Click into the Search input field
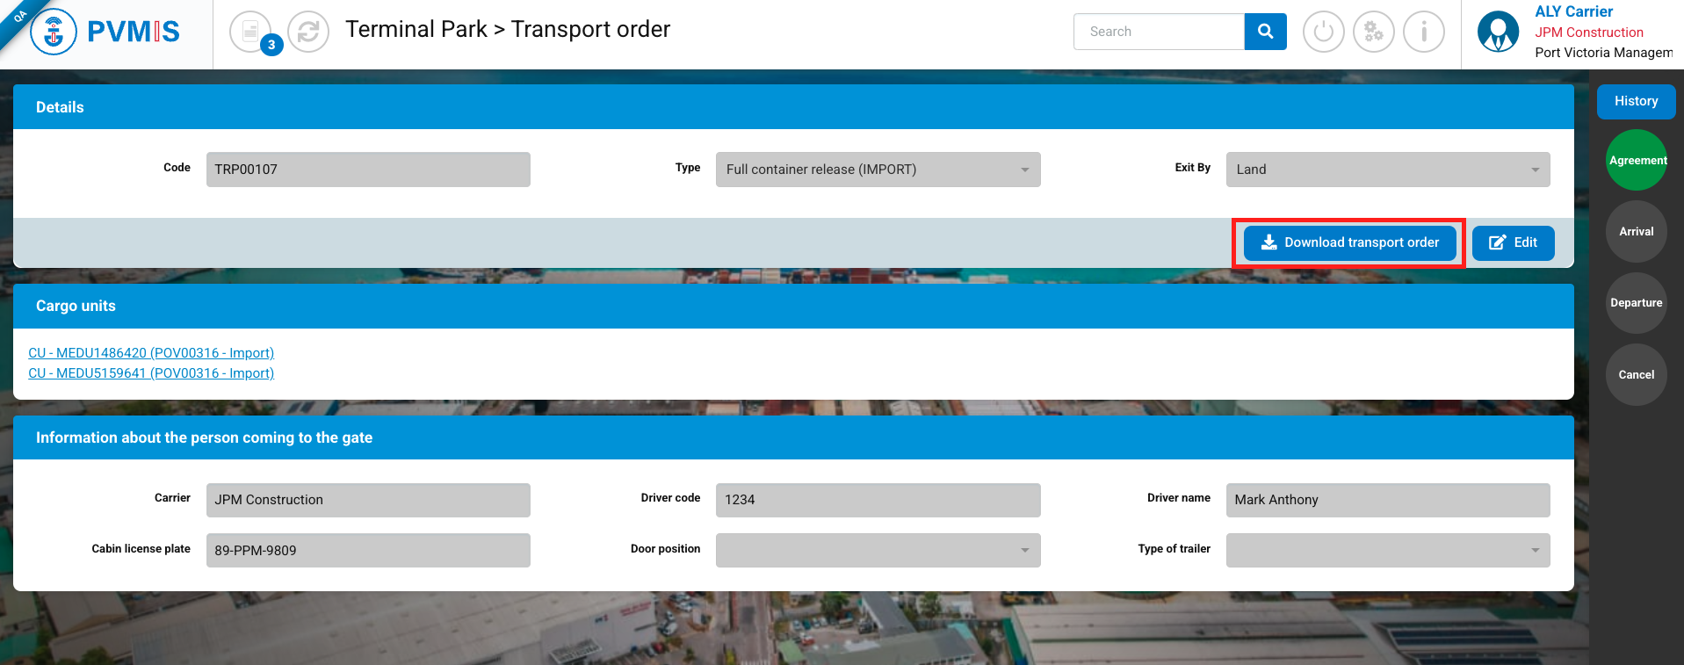The width and height of the screenshot is (1684, 665). (1159, 32)
